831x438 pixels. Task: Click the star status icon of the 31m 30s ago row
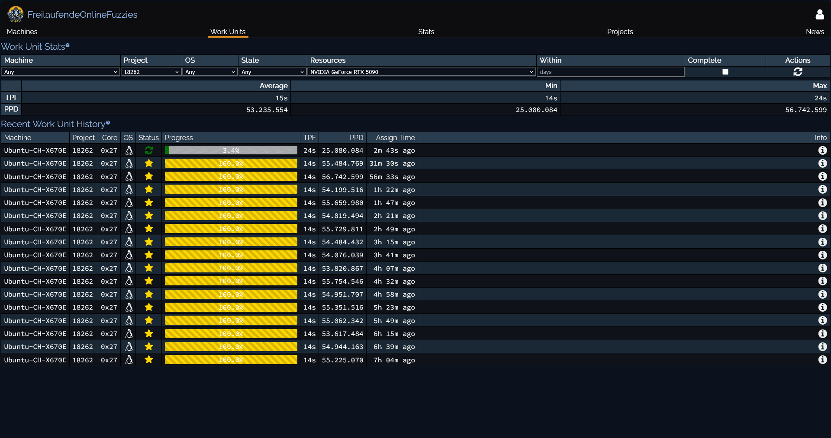pos(149,163)
